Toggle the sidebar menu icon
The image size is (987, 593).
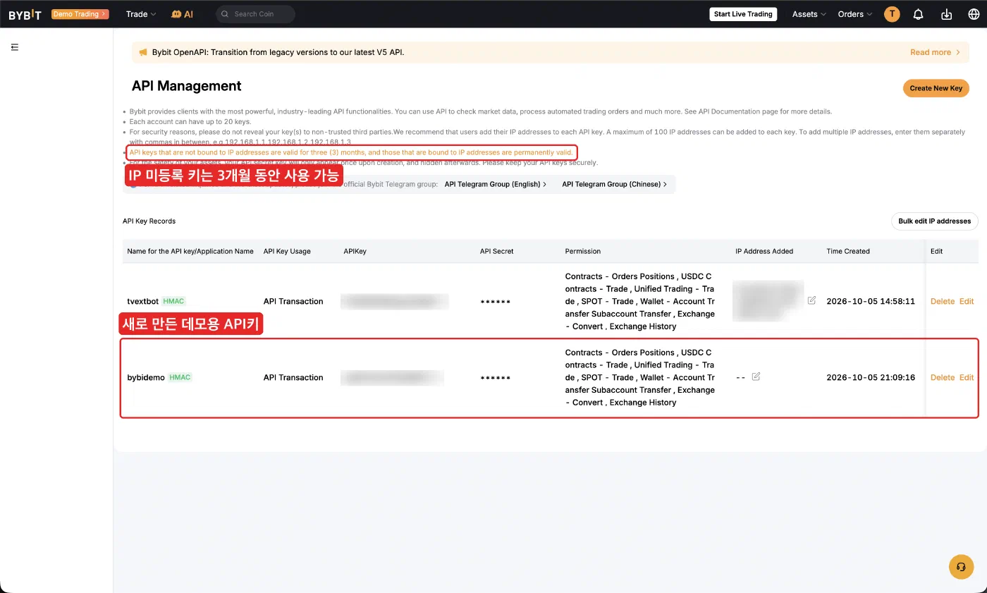coord(15,47)
